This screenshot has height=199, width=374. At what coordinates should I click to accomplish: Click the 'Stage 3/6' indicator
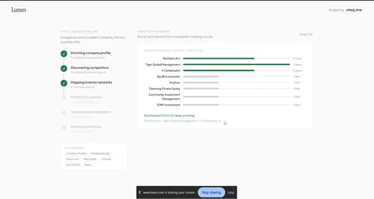coord(306,34)
